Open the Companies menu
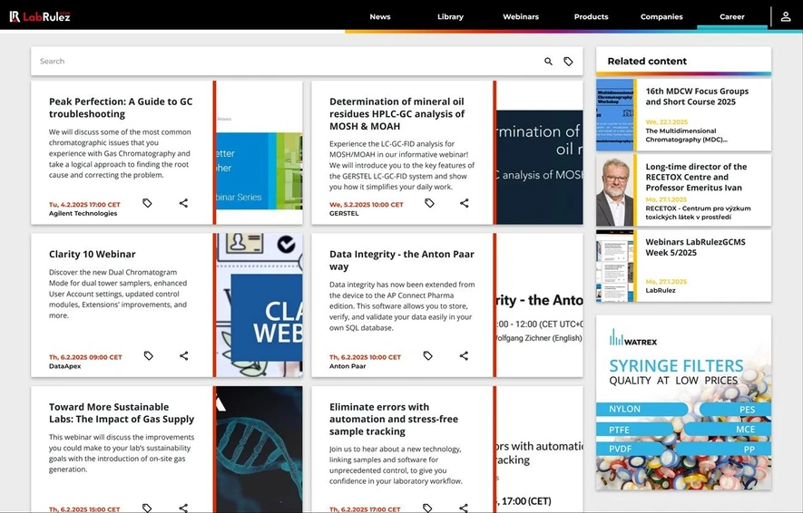 click(661, 17)
